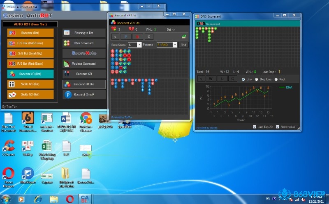
Task: Open the ScoreNote tool
Action: pos(84,53)
